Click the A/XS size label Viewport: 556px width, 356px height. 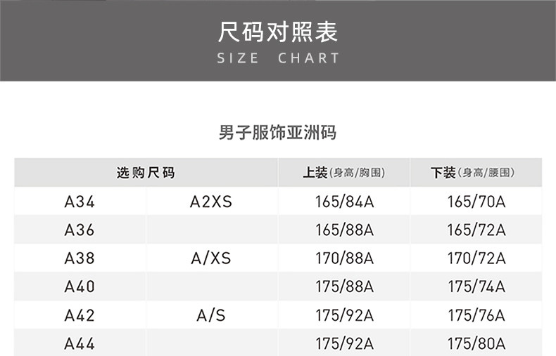point(211,258)
